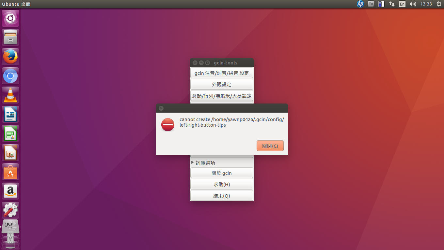Image resolution: width=444 pixels, height=250 pixels.
Task: Launch the Files manager from launcher
Action: pyautogui.click(x=10, y=37)
